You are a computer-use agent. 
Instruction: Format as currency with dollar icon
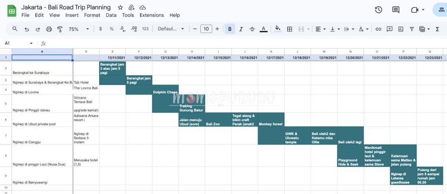point(100,29)
